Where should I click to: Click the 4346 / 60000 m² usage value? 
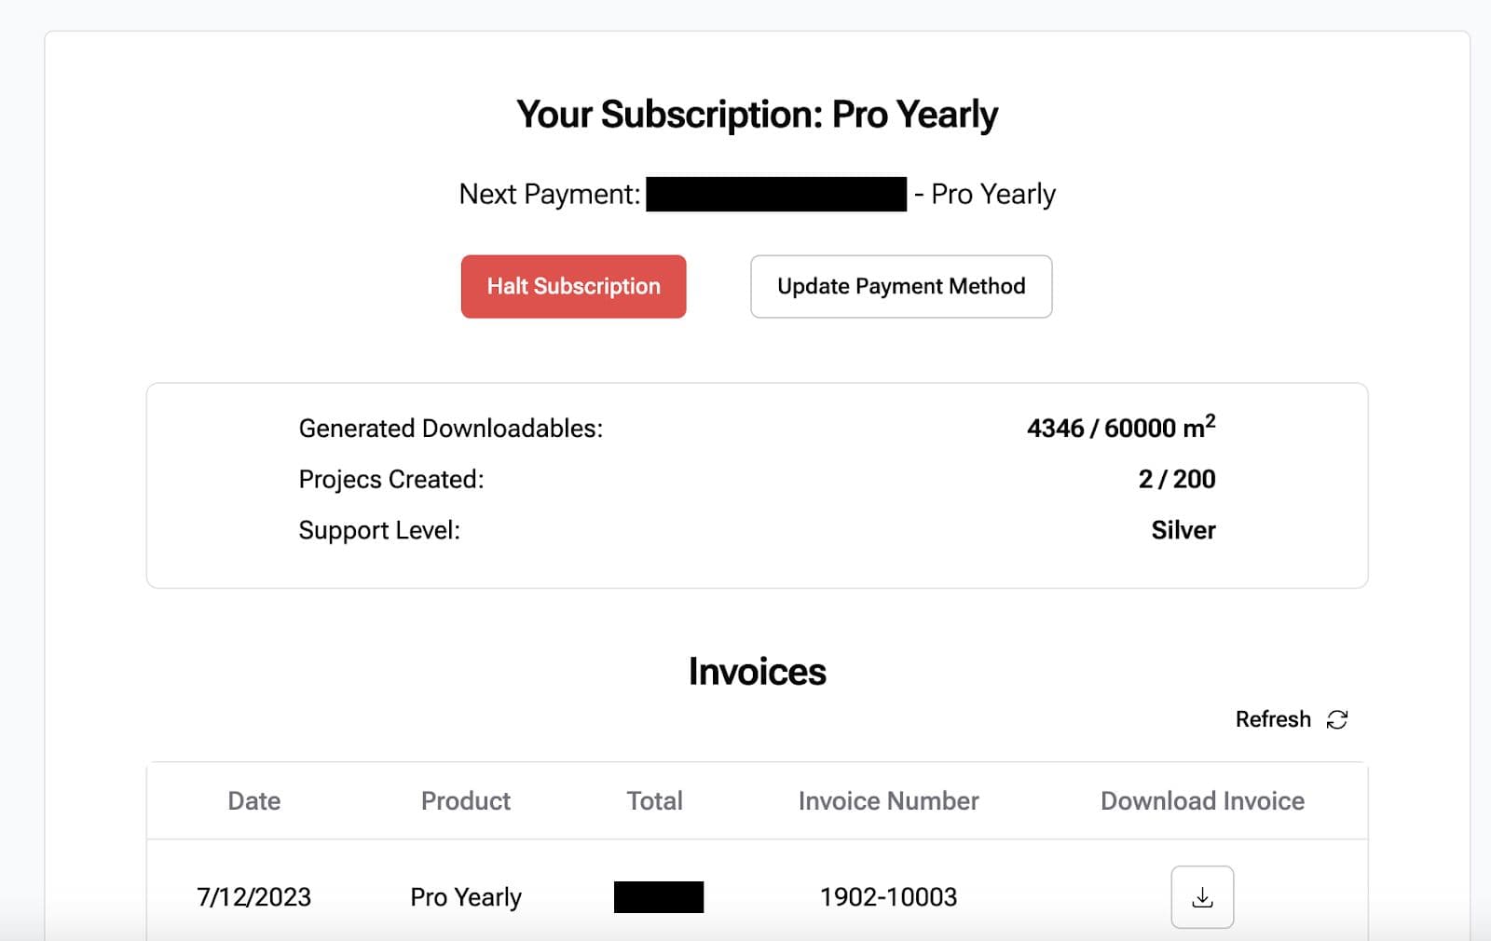(1120, 428)
